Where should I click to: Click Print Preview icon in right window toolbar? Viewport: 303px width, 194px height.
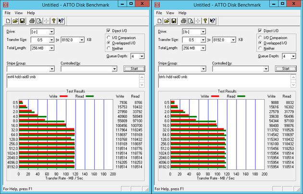(191, 21)
